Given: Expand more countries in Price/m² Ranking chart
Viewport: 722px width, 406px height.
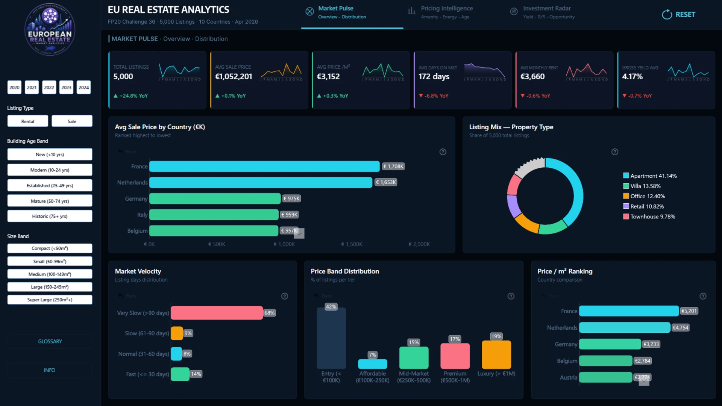Looking at the screenshot, I should click(x=644, y=381).
